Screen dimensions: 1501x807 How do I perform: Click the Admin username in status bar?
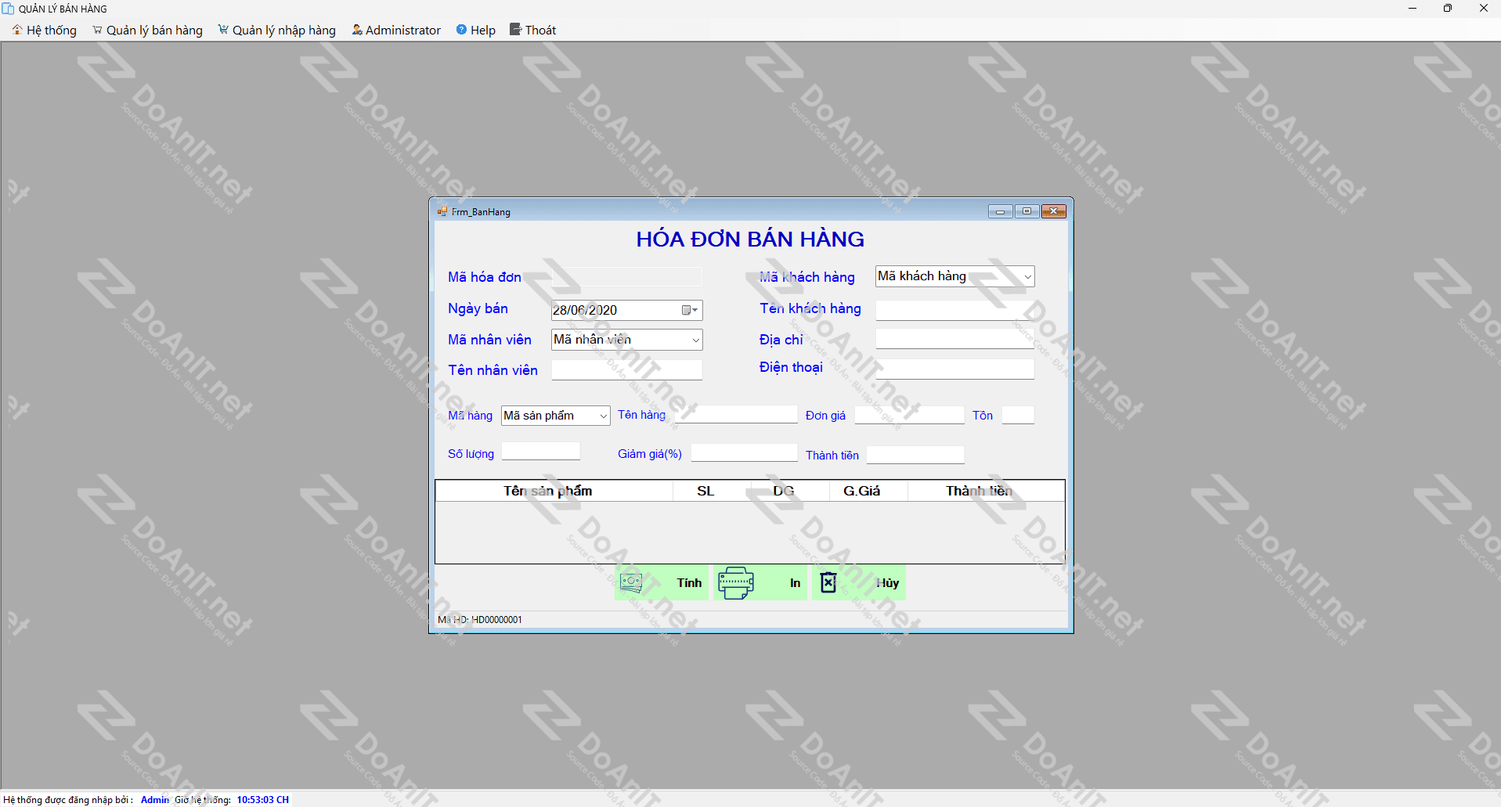click(x=155, y=799)
